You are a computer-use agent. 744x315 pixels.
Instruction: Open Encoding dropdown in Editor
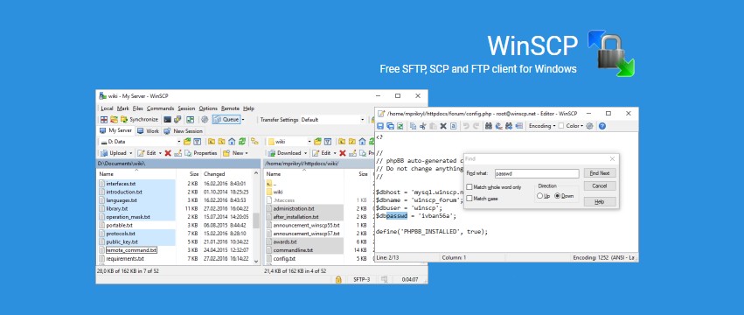click(542, 126)
